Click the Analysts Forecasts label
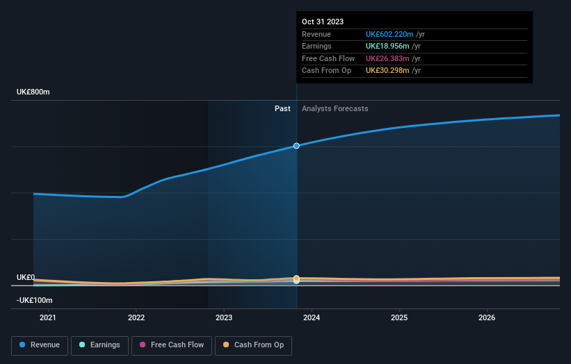This screenshot has width=571, height=364. 335,109
